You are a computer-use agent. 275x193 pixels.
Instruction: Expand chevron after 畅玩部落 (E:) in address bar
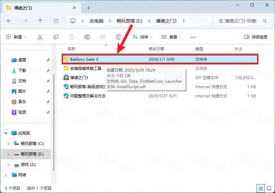149,21
